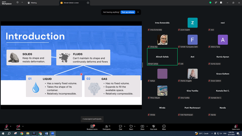The width and height of the screenshot is (242, 136).
Task: Open Windows taskbar search
Action: pyautogui.click(x=9, y=133)
